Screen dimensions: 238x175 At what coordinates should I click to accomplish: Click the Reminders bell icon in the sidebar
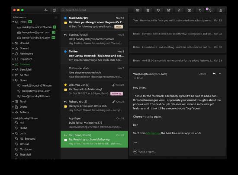[17, 54]
